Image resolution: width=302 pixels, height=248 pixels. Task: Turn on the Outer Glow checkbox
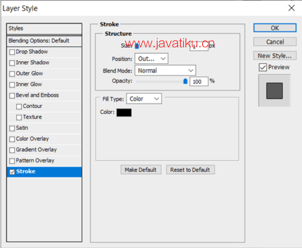[12, 74]
